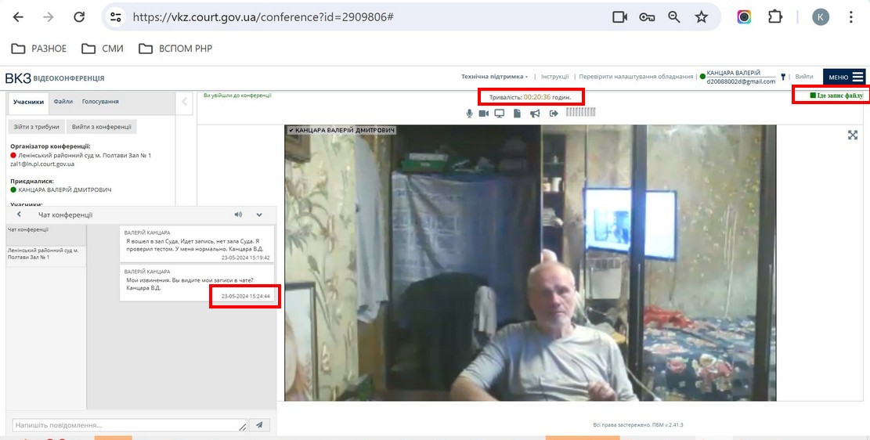Viewport: 870px width, 440px height.
Task: Open the document file icon in conference toolbar
Action: (x=517, y=114)
